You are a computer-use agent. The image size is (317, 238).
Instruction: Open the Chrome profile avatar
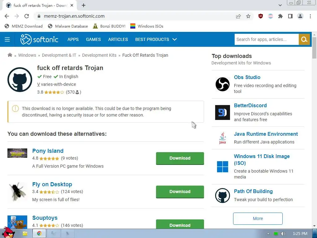(300, 16)
